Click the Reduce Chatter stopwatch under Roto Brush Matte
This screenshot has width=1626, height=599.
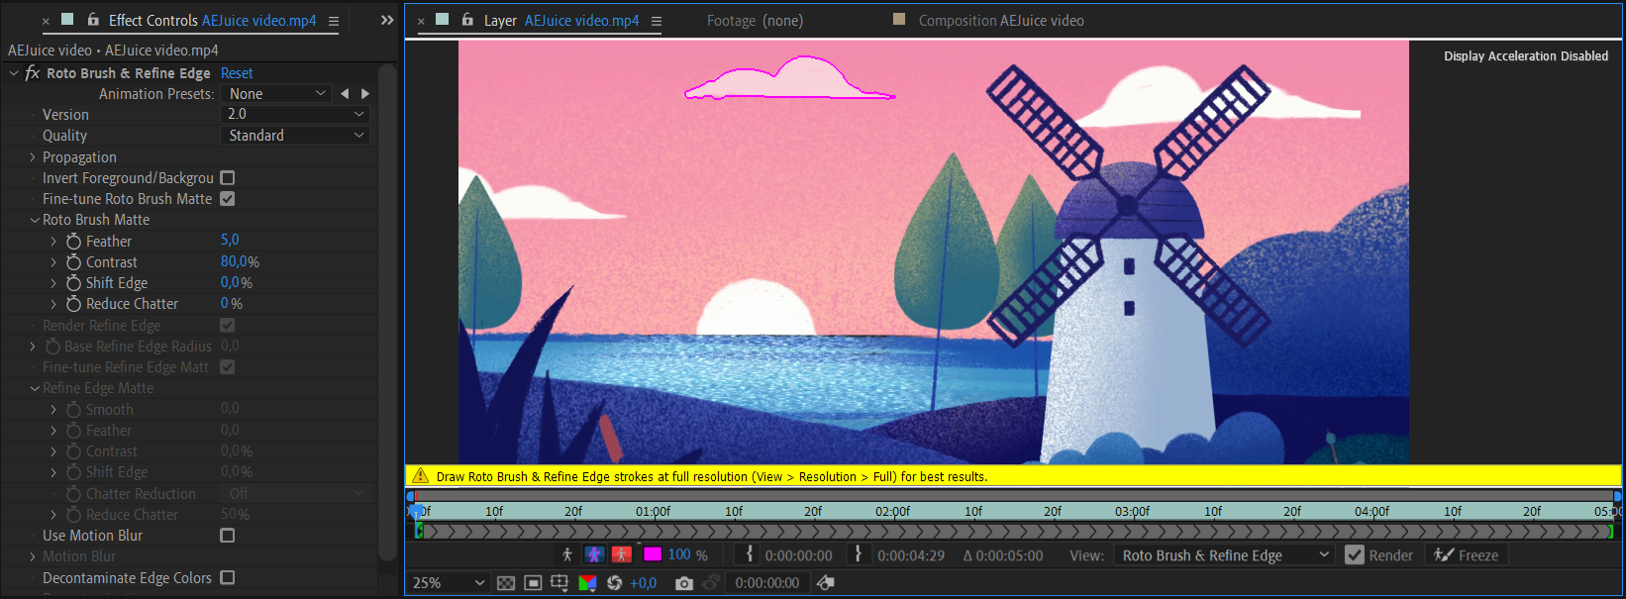coord(73,304)
